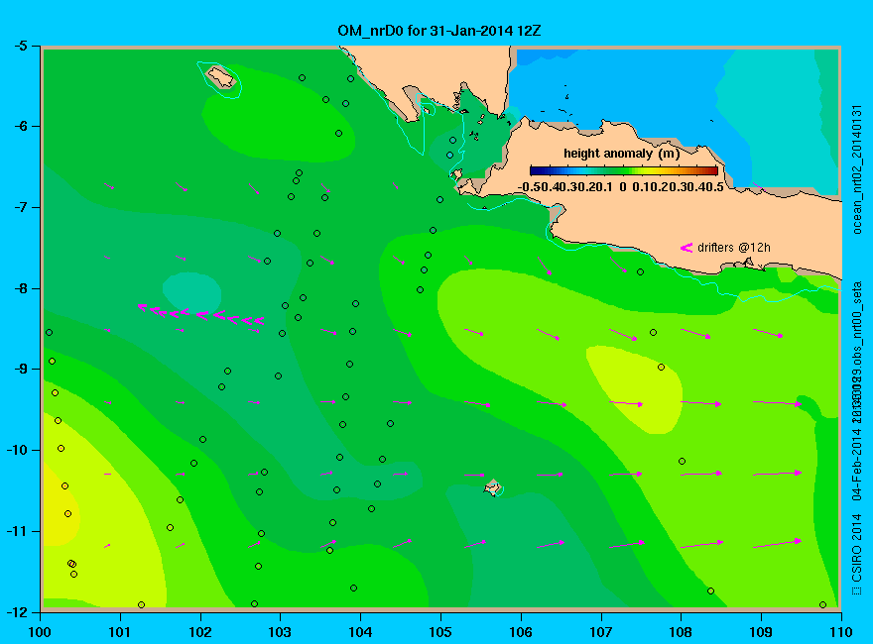Click the small island near 105.6, -10.5
This screenshot has height=644, width=873.
[493, 488]
